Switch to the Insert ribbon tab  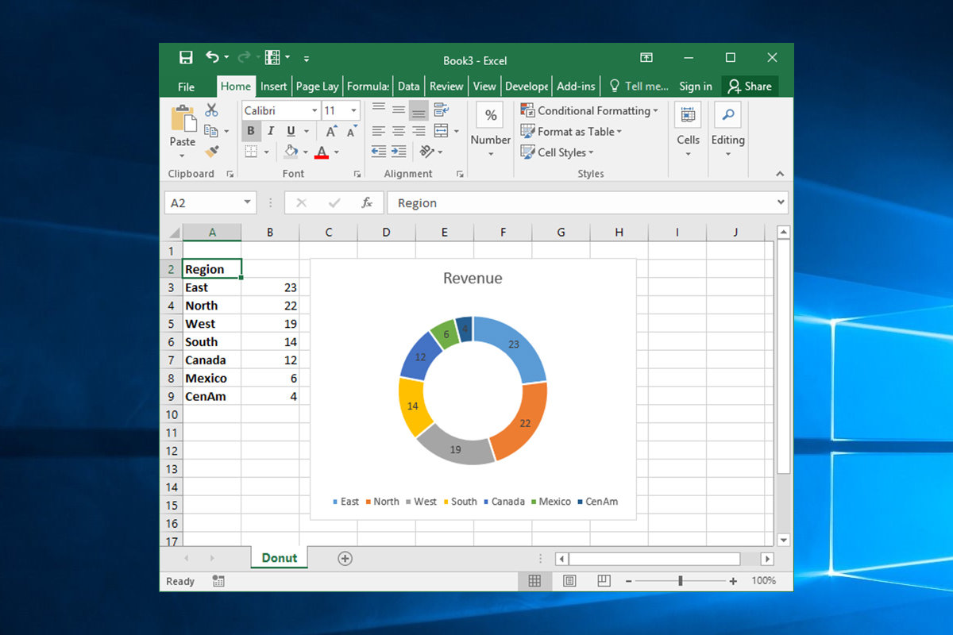click(x=273, y=86)
